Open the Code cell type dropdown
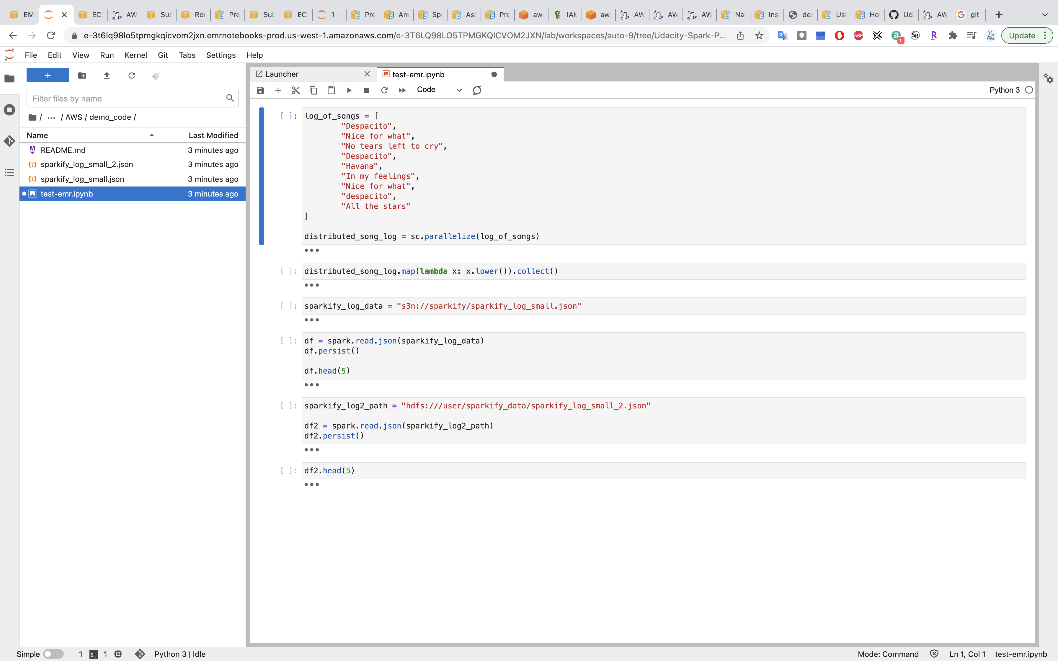 click(439, 90)
